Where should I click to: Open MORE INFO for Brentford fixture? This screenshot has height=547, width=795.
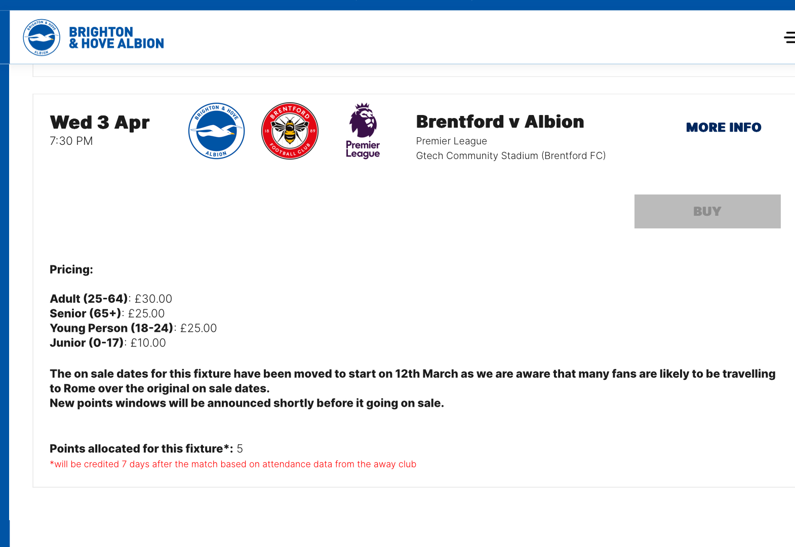(x=724, y=127)
